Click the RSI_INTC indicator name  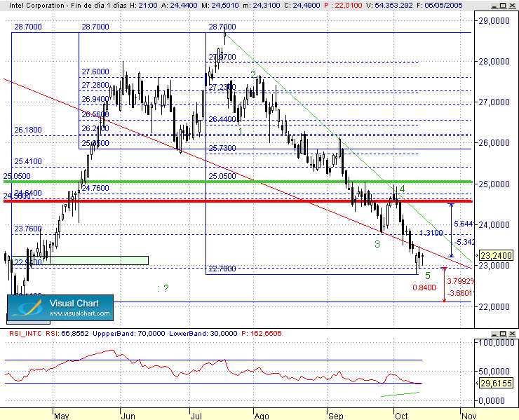pos(25,333)
